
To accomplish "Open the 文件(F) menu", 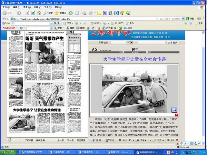I will click(6, 7).
